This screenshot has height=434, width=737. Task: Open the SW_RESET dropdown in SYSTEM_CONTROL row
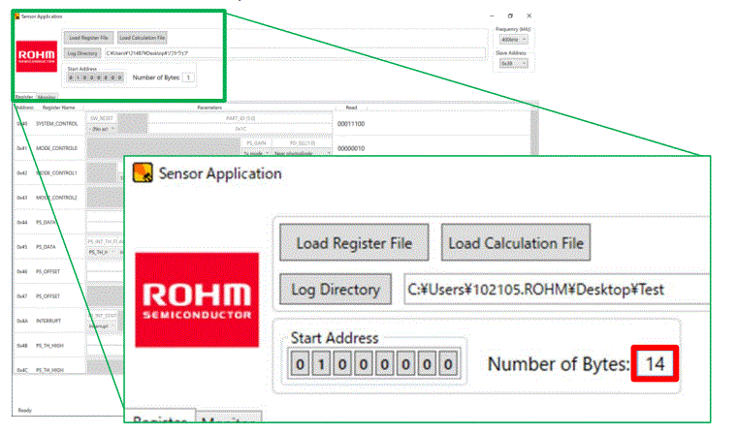pyautogui.click(x=102, y=129)
